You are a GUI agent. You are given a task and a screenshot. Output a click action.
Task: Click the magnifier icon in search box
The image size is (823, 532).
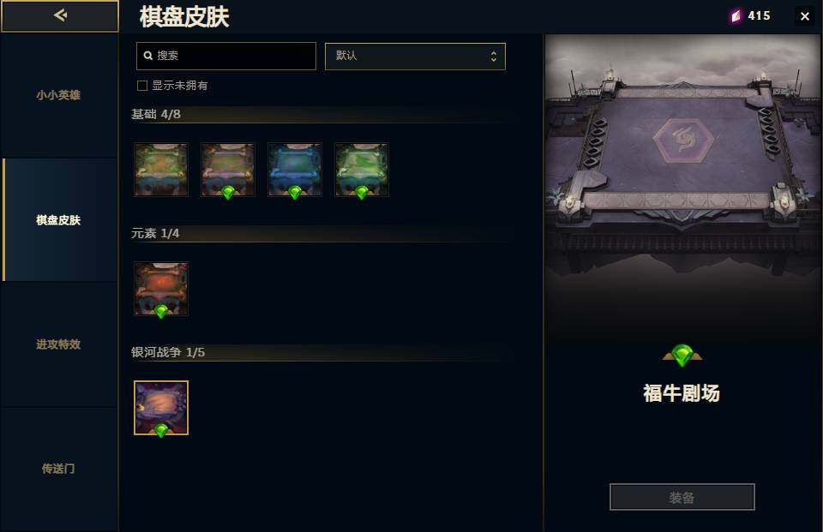[148, 56]
